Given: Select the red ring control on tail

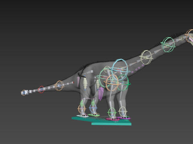Looking at the screenshot, I should pyautogui.click(x=41, y=90).
